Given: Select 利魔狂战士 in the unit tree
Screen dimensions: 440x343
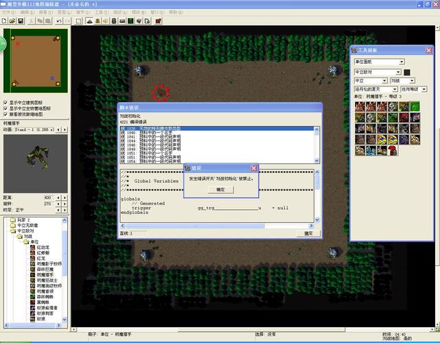Looking at the screenshot, I should point(47,280).
